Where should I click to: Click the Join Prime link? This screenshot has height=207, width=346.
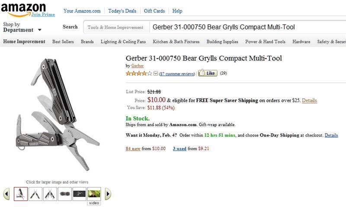tap(42, 14)
